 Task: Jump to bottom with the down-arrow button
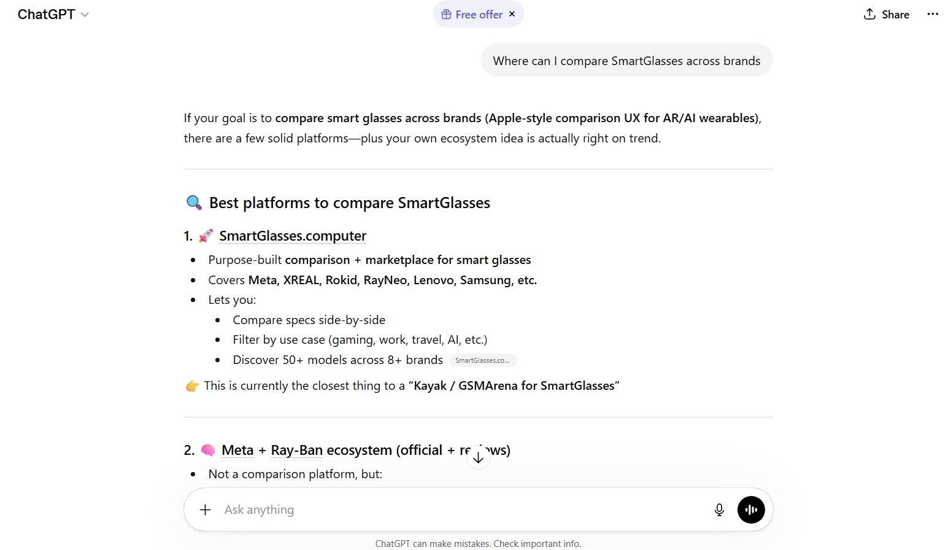click(479, 457)
